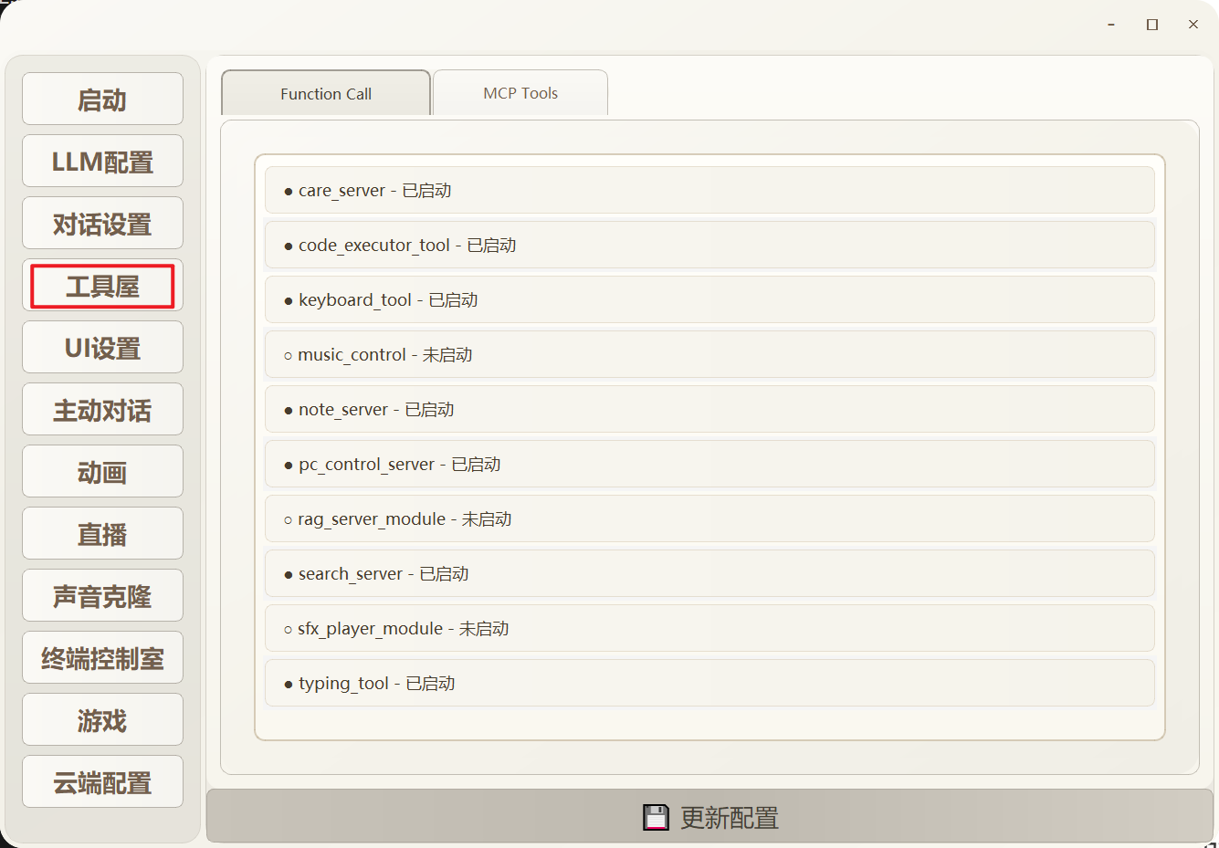Viewport: 1219px width, 848px height.
Task: Open 对话设置 in the sidebar
Action: point(102,224)
